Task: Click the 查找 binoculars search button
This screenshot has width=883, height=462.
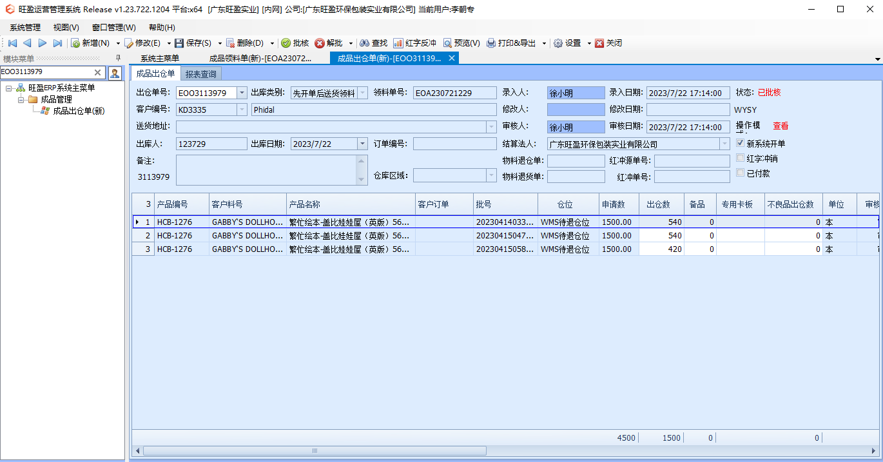Action: [x=374, y=43]
